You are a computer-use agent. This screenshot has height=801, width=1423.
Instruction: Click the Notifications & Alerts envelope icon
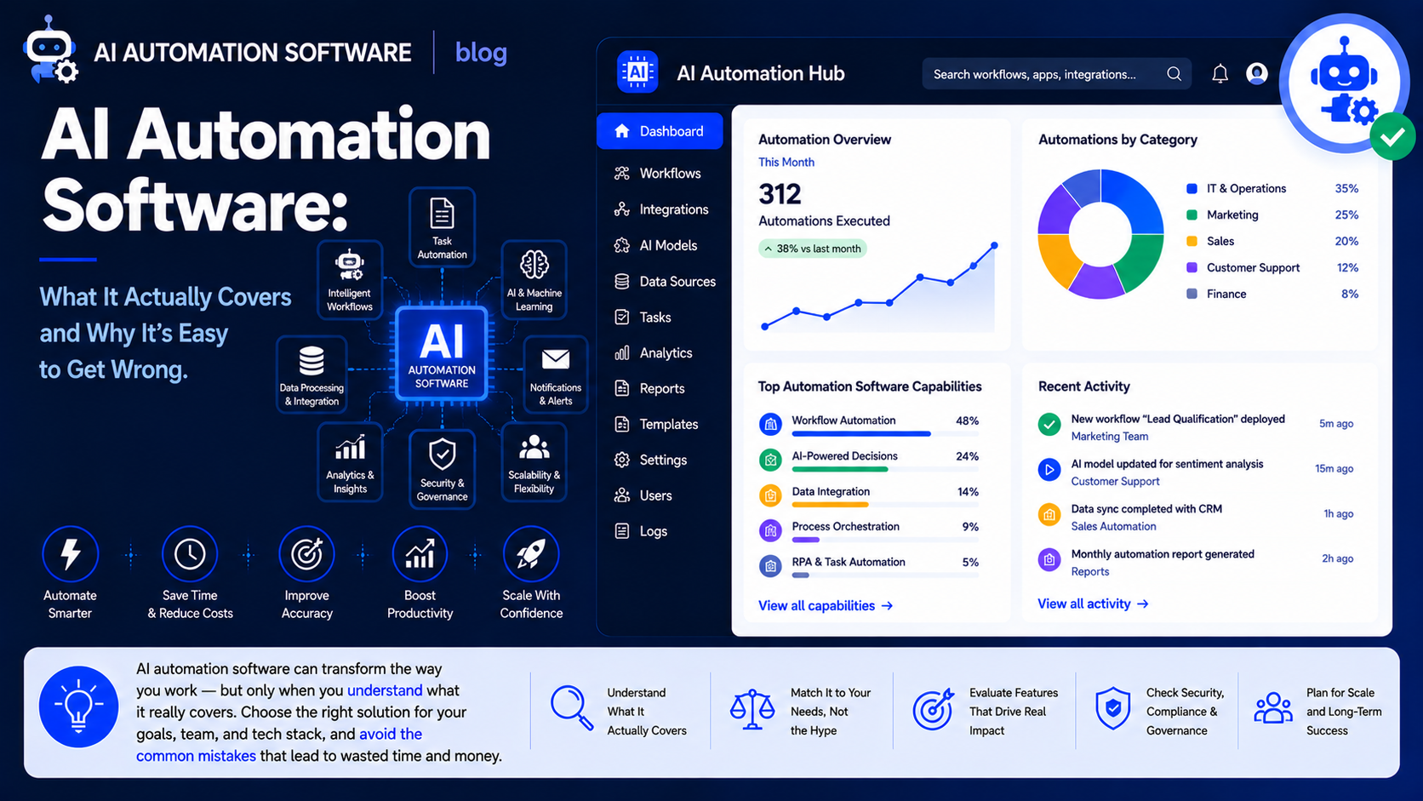click(556, 359)
